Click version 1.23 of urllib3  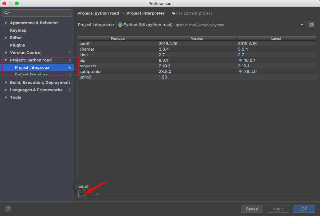pyautogui.click(x=163, y=77)
